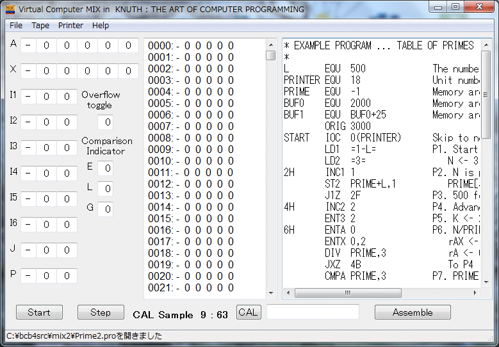
Task: Click source code horizontal scroll left arrow
Action: pyautogui.click(x=288, y=293)
